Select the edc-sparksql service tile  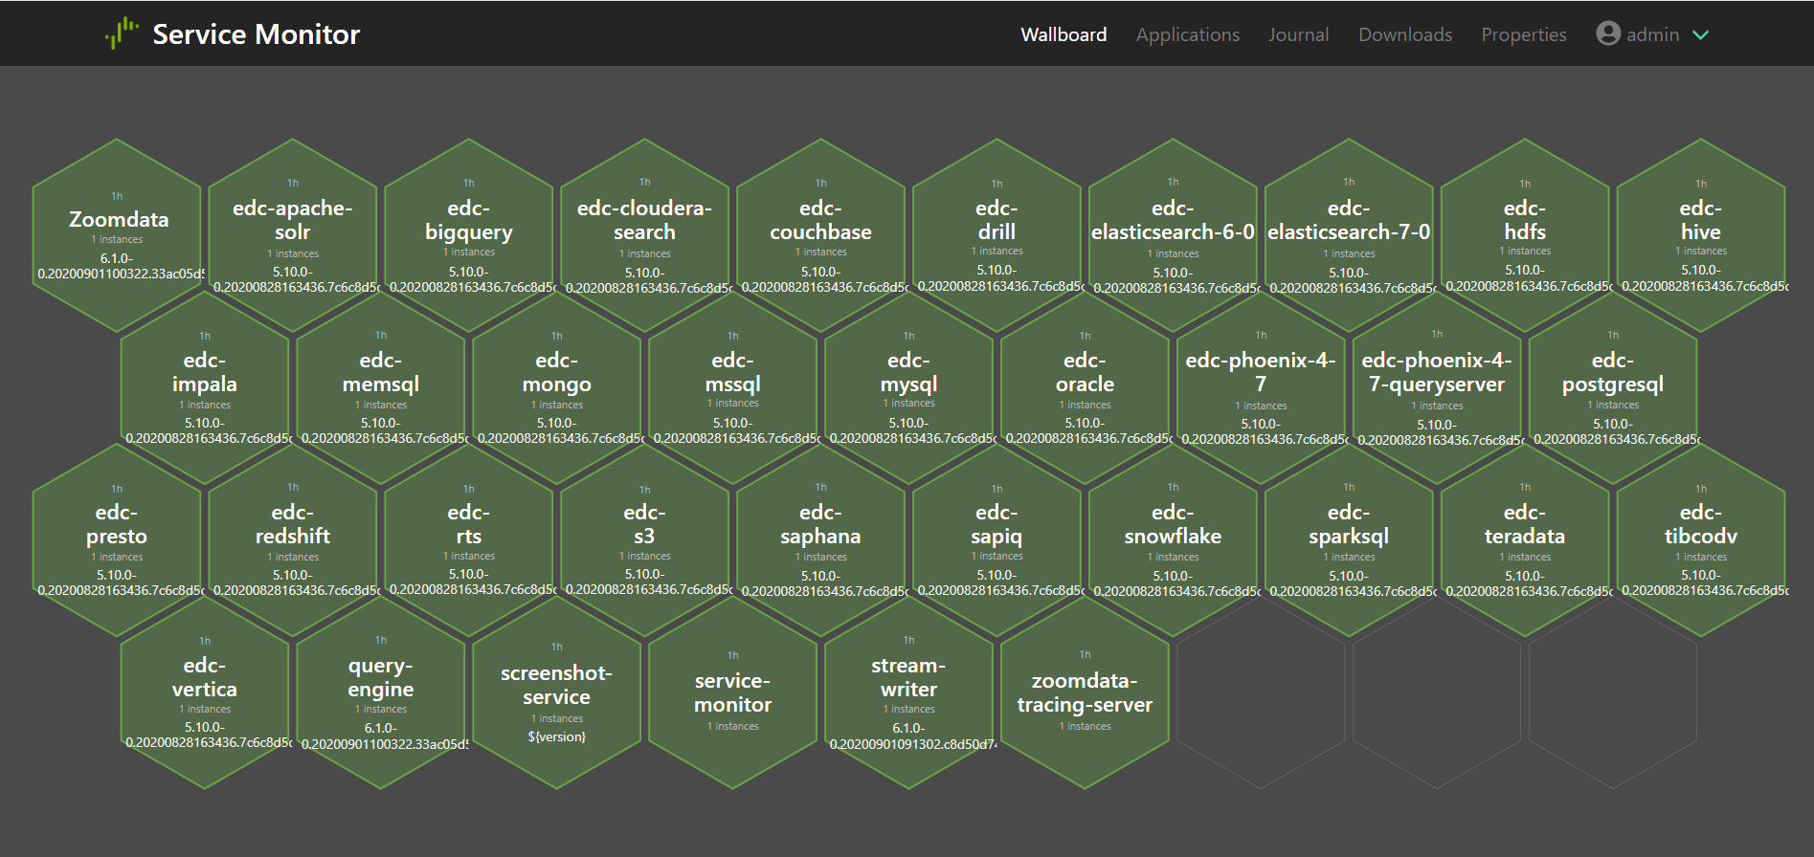(1350, 540)
